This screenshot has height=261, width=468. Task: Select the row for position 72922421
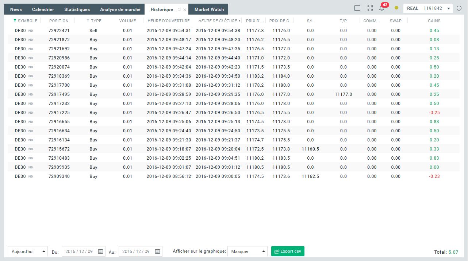[233, 31]
